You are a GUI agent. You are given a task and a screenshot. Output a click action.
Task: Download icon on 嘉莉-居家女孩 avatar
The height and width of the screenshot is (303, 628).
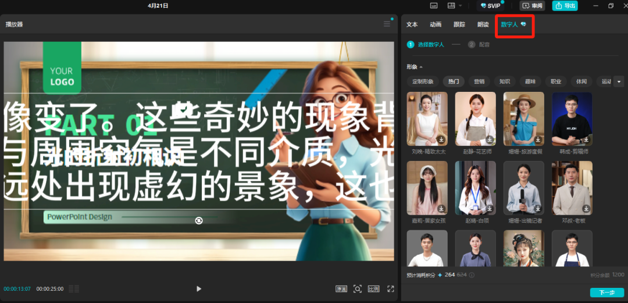pyautogui.click(x=441, y=209)
